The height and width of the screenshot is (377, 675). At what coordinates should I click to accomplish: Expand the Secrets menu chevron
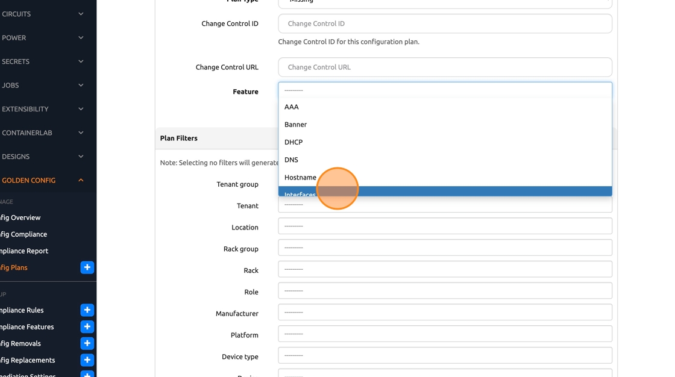(81, 61)
